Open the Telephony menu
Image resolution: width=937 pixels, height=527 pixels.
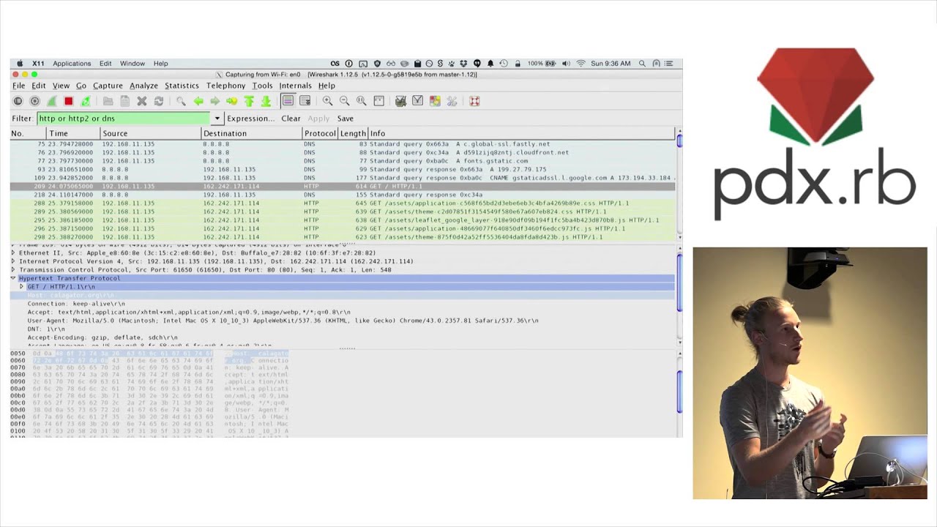pyautogui.click(x=225, y=86)
